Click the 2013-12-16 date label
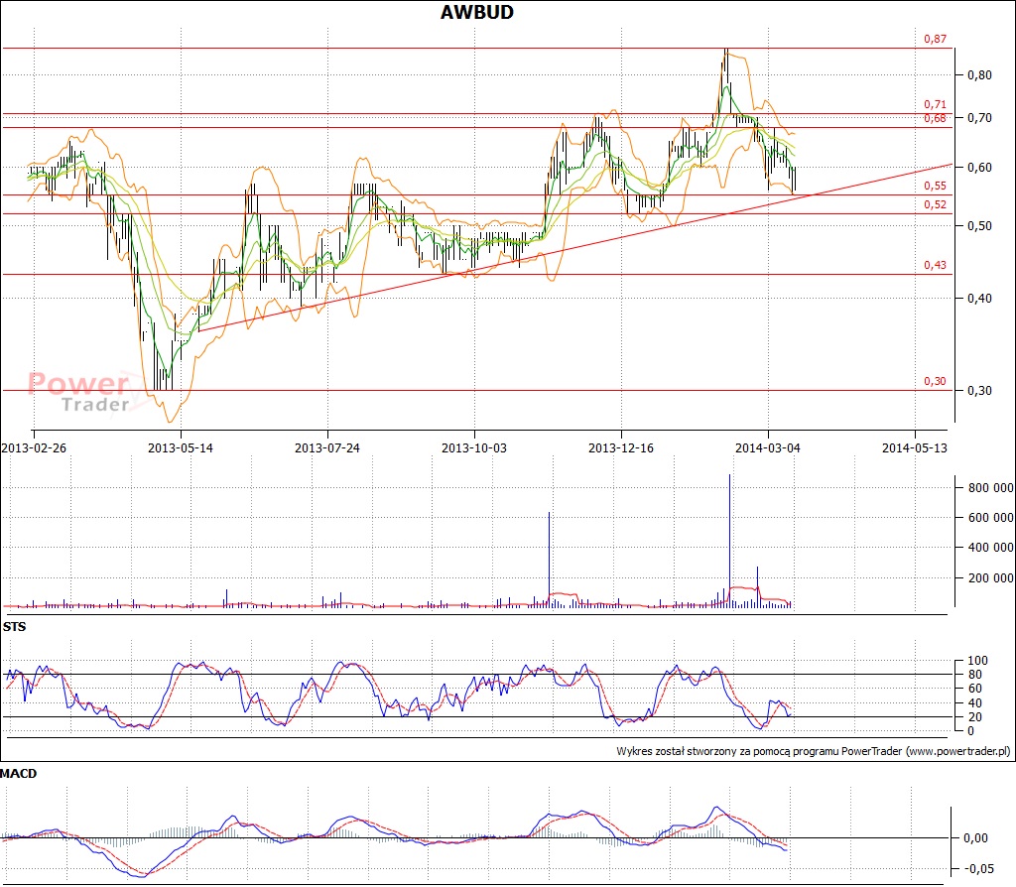 pyautogui.click(x=621, y=447)
